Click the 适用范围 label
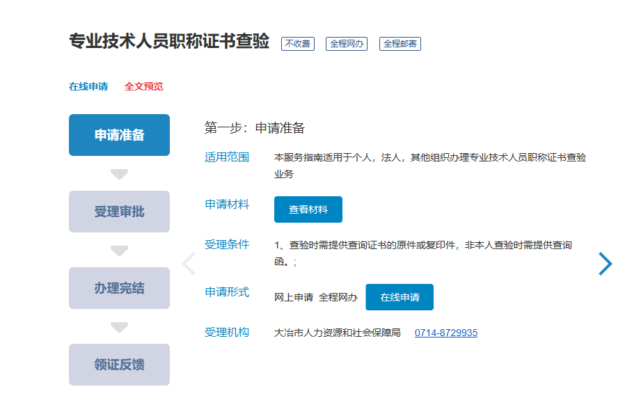This screenshot has width=632, height=405. point(227,157)
